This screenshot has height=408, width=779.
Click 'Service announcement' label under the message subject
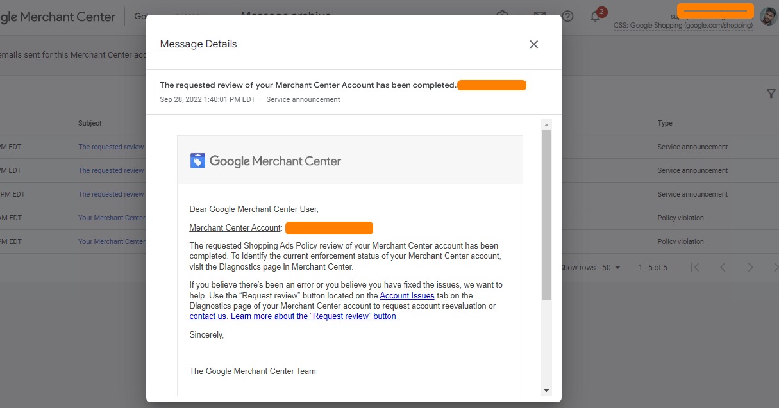coord(303,99)
